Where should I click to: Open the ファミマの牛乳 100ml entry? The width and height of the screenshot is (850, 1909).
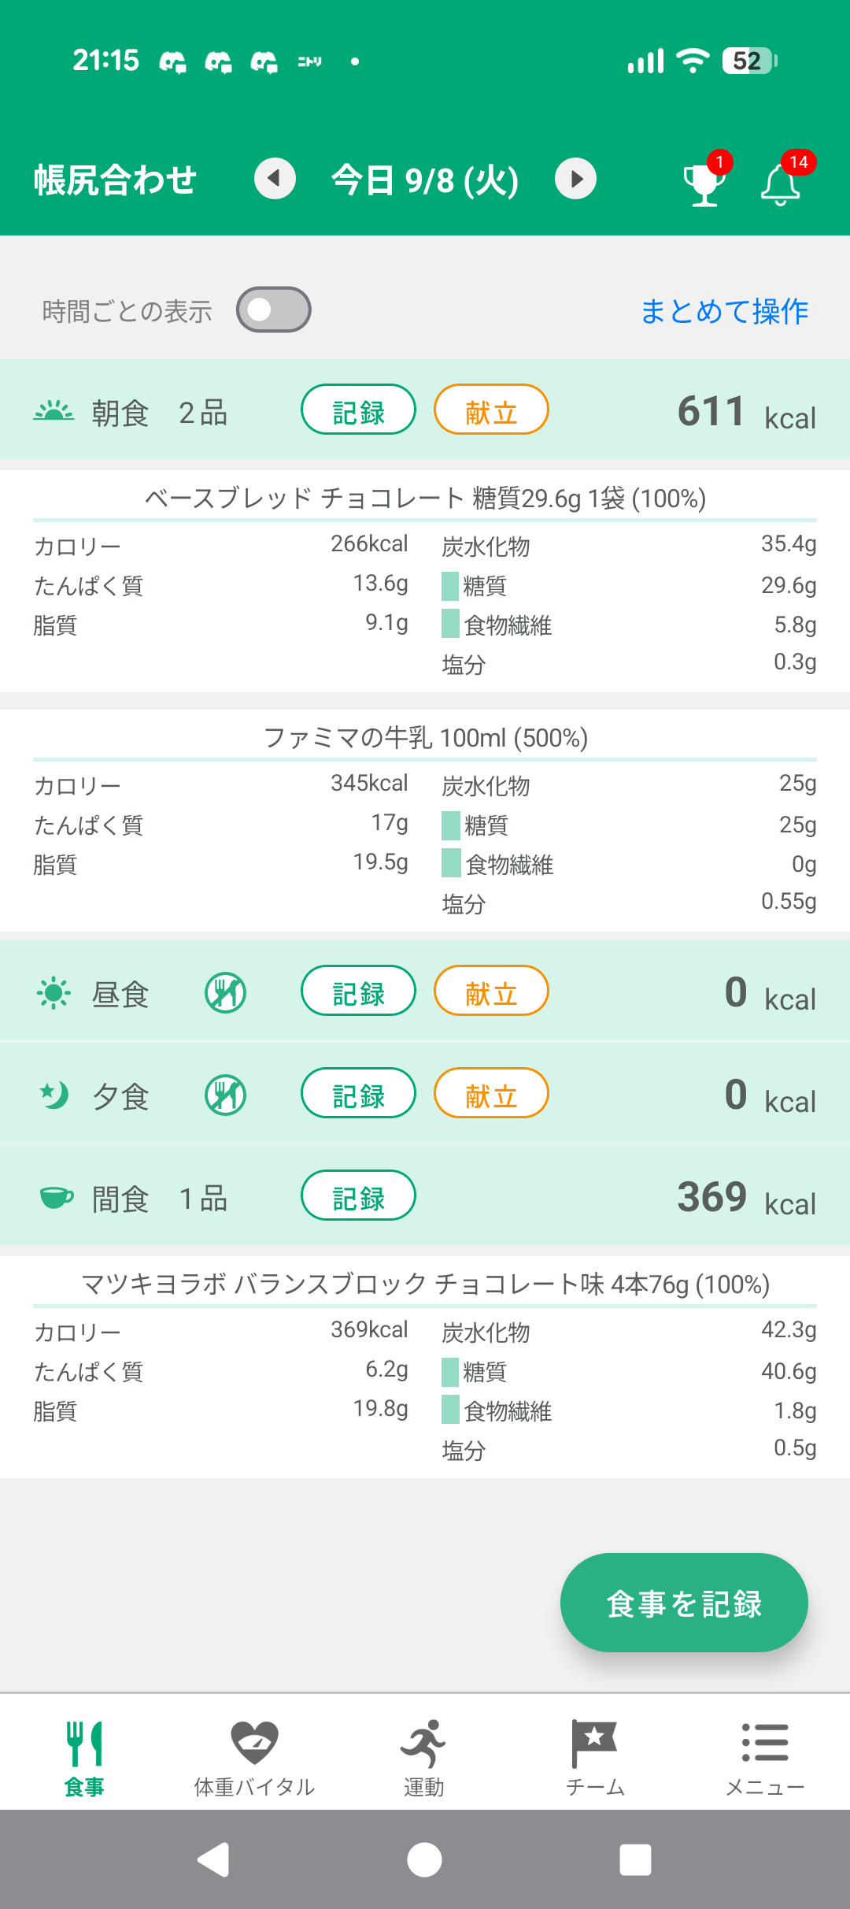425,821
